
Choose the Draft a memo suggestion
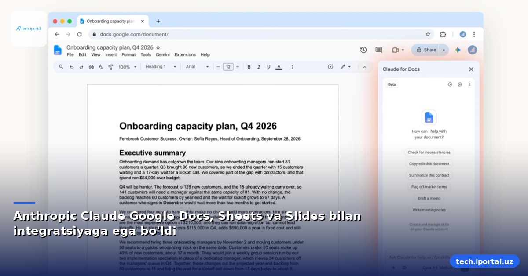pyautogui.click(x=429, y=198)
